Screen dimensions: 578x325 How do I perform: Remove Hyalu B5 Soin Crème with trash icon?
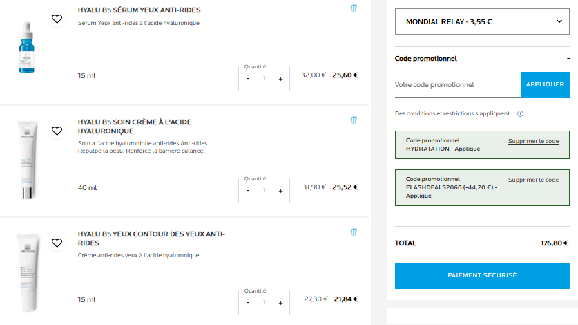pos(354,120)
